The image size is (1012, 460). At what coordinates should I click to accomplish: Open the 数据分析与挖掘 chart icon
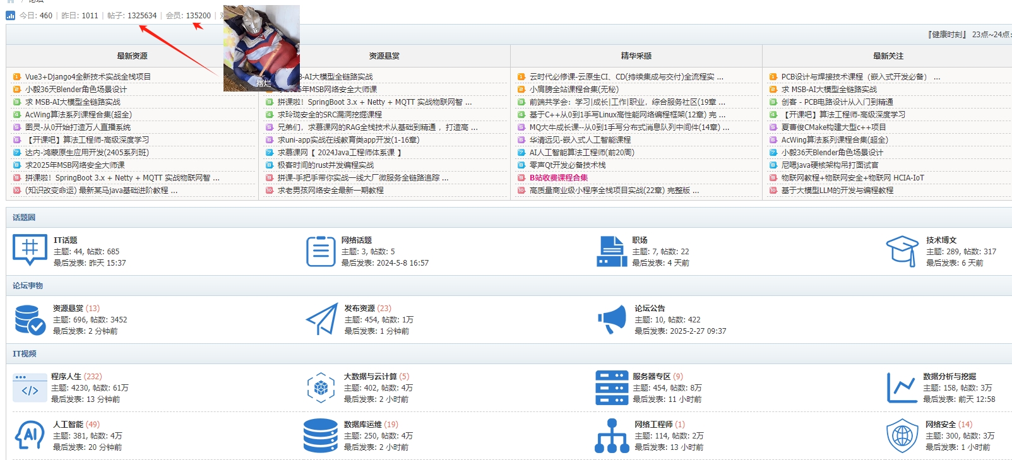(902, 387)
